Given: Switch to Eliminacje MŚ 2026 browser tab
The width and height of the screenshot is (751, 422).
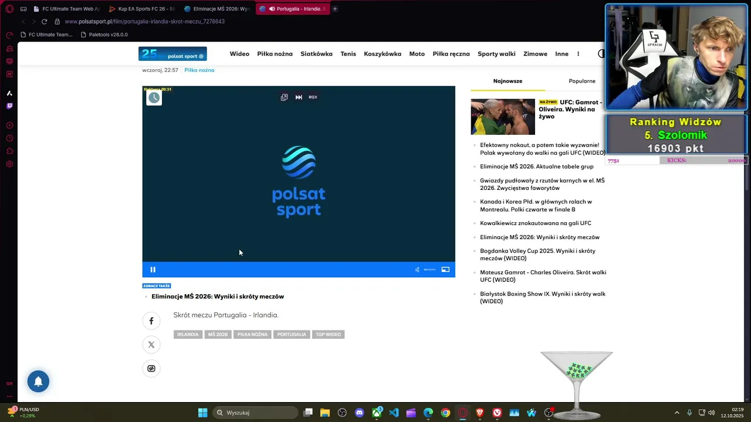Looking at the screenshot, I should click(216, 9).
